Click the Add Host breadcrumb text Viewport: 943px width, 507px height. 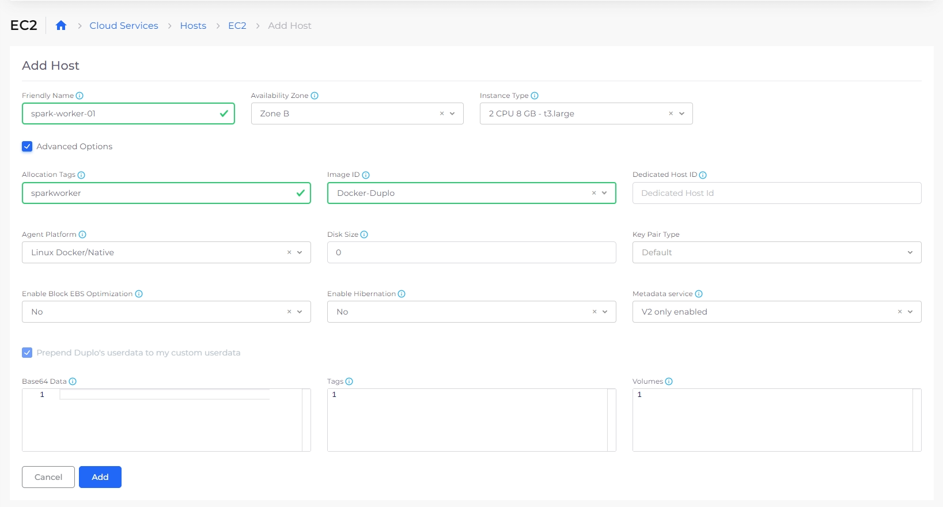tap(290, 25)
